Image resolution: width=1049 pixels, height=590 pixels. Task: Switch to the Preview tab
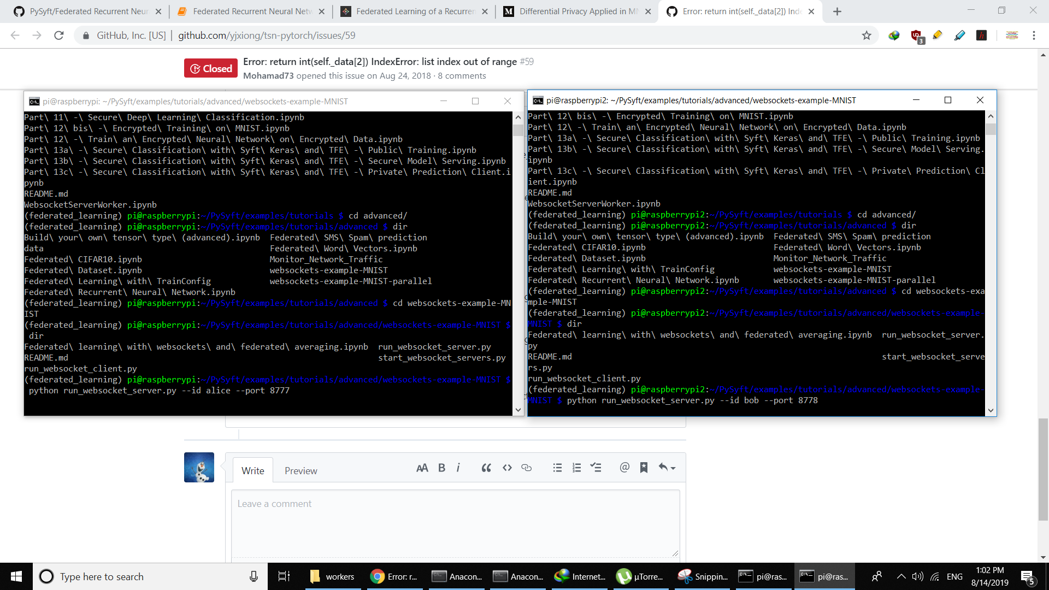click(x=300, y=470)
